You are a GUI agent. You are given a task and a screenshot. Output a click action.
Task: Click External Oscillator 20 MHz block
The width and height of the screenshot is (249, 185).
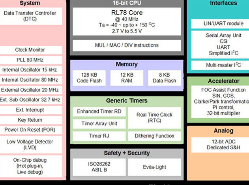(x=31, y=90)
